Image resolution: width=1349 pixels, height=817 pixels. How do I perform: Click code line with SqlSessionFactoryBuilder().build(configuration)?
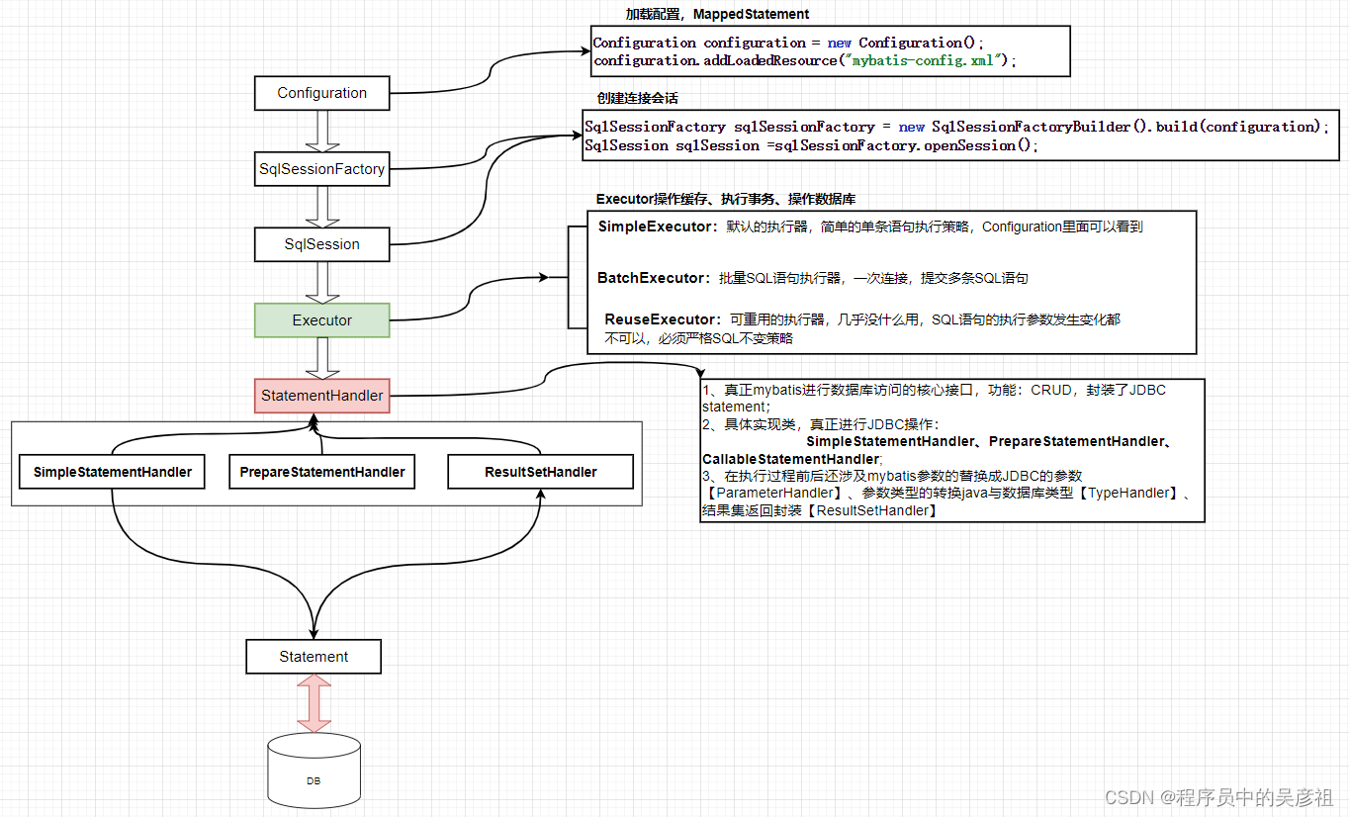(x=956, y=127)
